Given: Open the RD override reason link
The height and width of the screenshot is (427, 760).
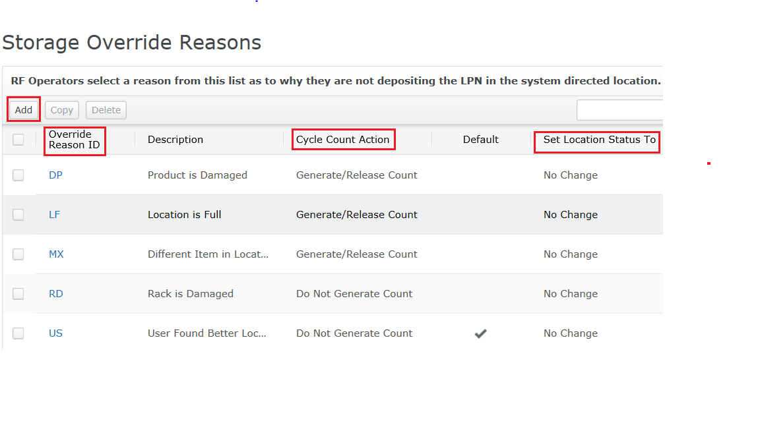Looking at the screenshot, I should (56, 294).
